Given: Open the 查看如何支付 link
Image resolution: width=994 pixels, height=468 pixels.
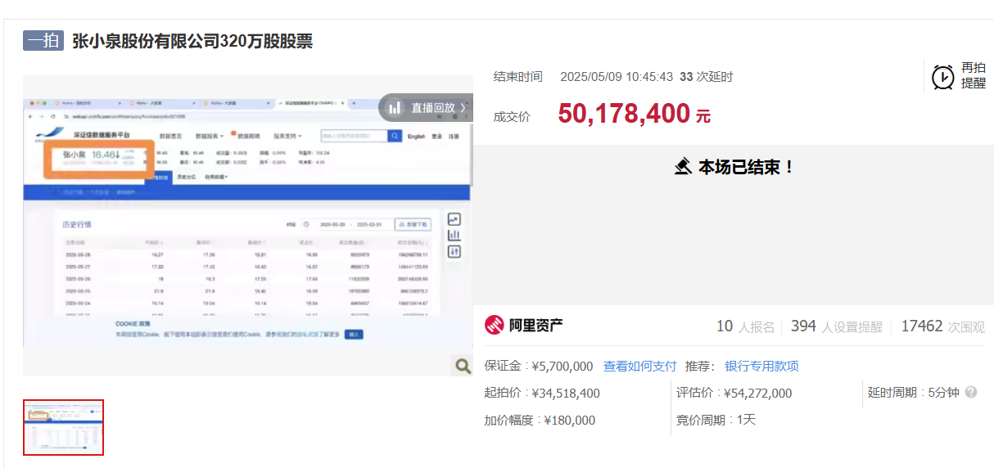Looking at the screenshot, I should pos(640,366).
